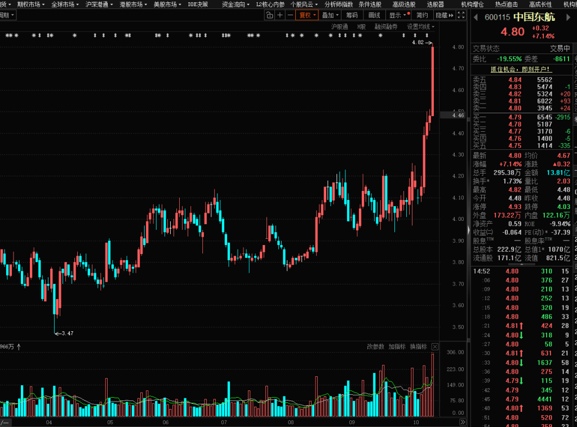This screenshot has width=577, height=427.
Task: Click the 4.46 price marker on axis
Action: tap(458, 115)
